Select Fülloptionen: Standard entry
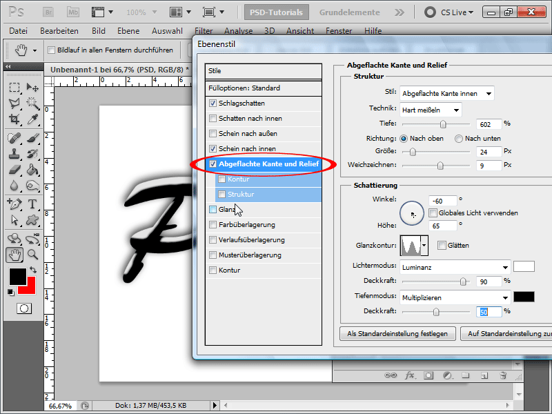552x414 pixels. pyautogui.click(x=264, y=88)
